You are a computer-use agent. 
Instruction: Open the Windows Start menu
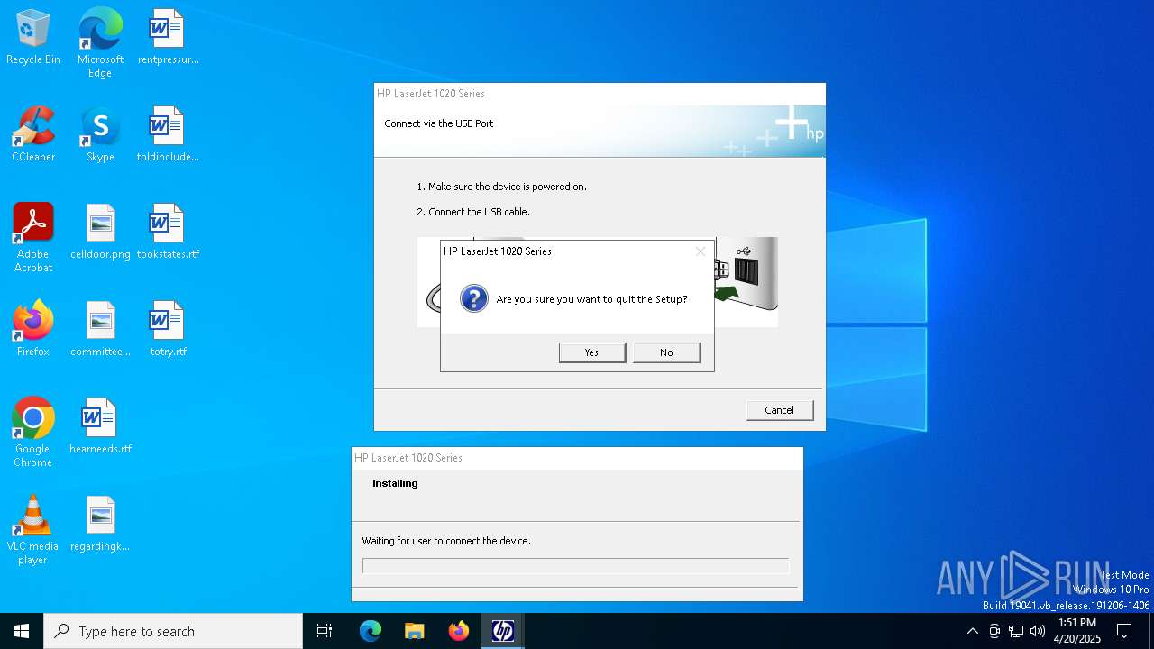(22, 631)
